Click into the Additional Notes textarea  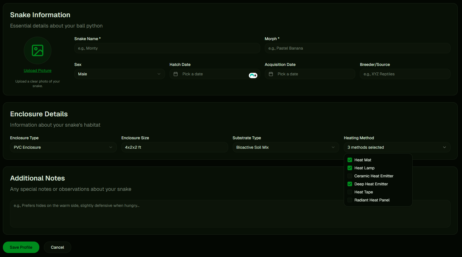230,214
